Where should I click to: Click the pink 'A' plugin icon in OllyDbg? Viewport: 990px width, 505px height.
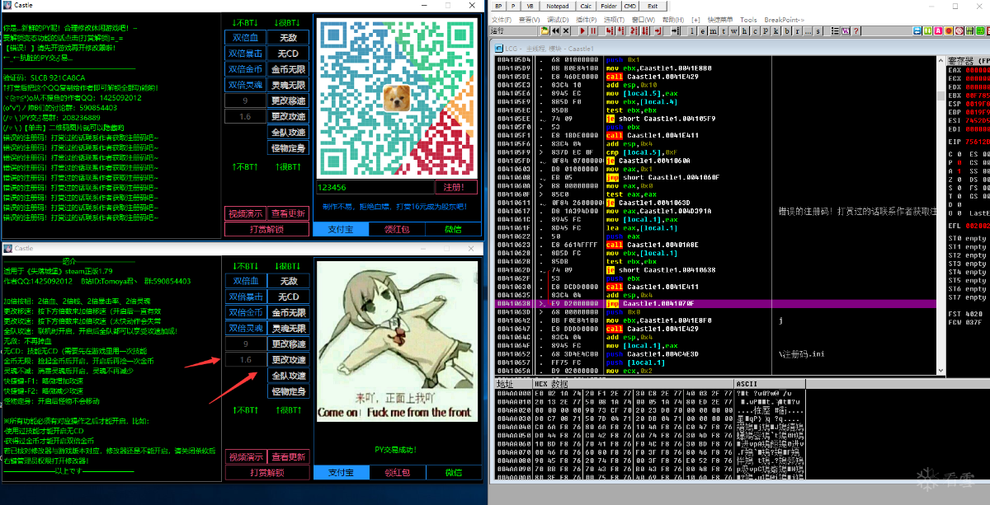938,30
